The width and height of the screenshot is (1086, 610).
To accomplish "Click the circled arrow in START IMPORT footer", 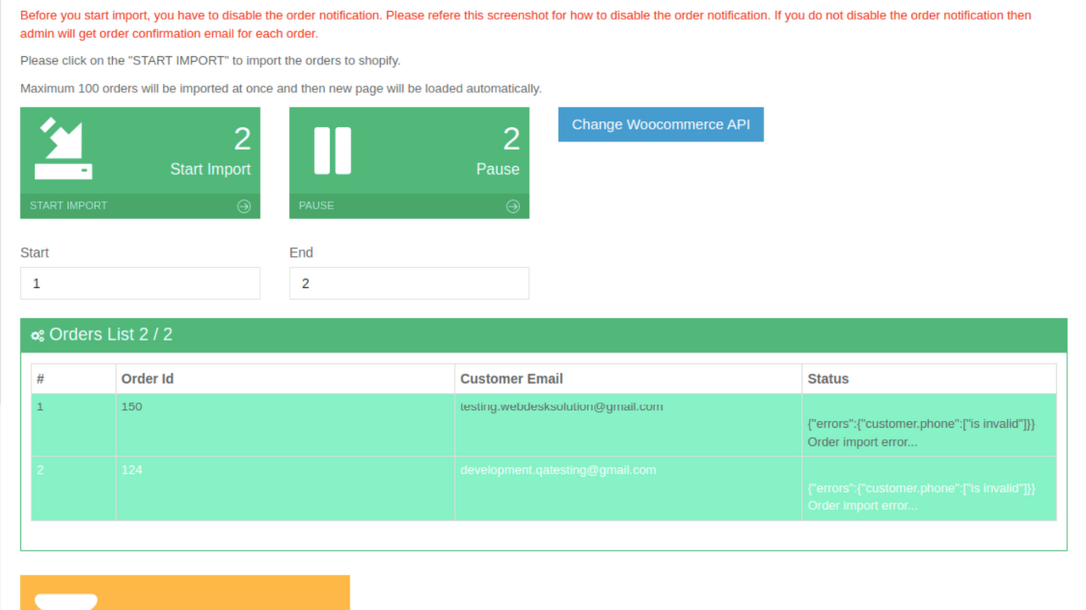I will click(244, 205).
